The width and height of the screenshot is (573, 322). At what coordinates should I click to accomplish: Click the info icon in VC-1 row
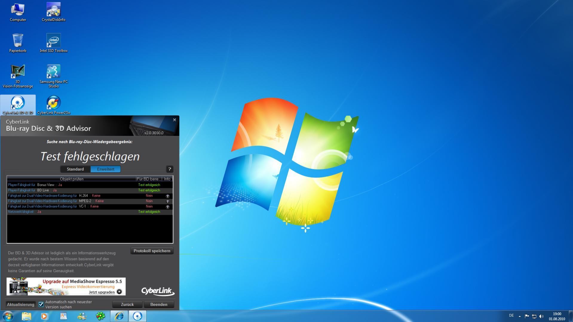click(168, 207)
